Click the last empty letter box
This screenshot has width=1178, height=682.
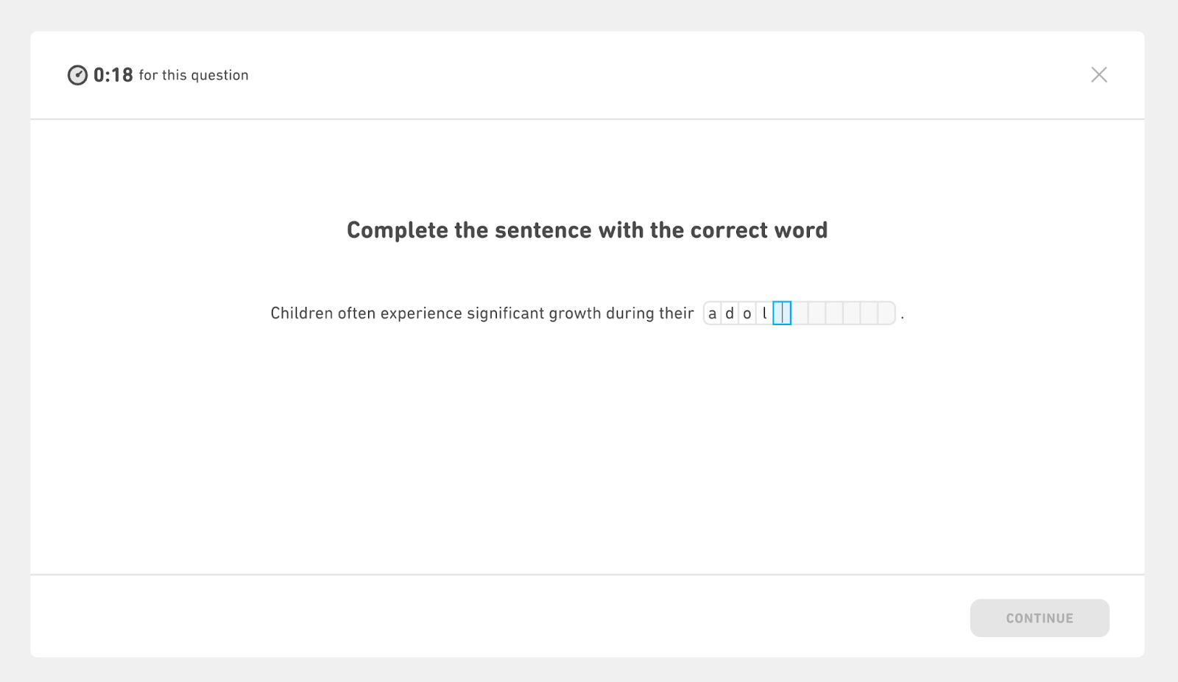pos(886,313)
